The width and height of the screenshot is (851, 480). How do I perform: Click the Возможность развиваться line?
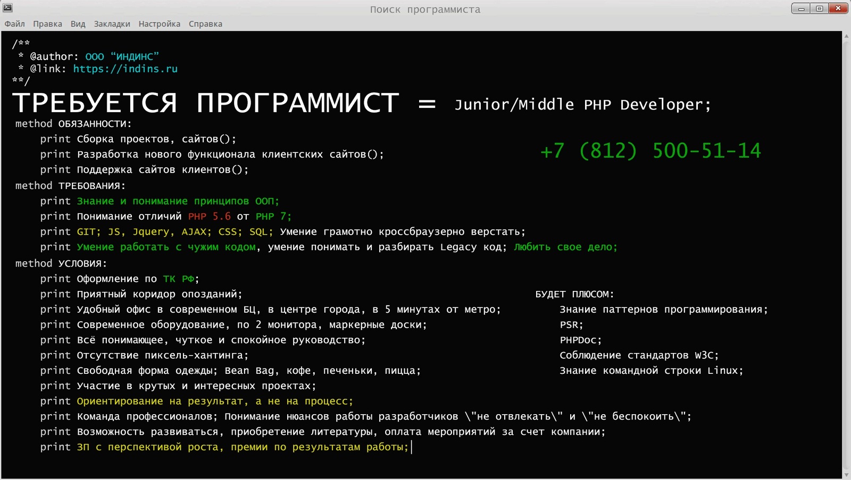coord(323,433)
